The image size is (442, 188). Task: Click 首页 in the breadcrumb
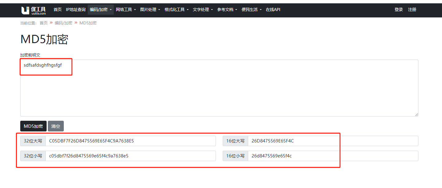coord(44,23)
